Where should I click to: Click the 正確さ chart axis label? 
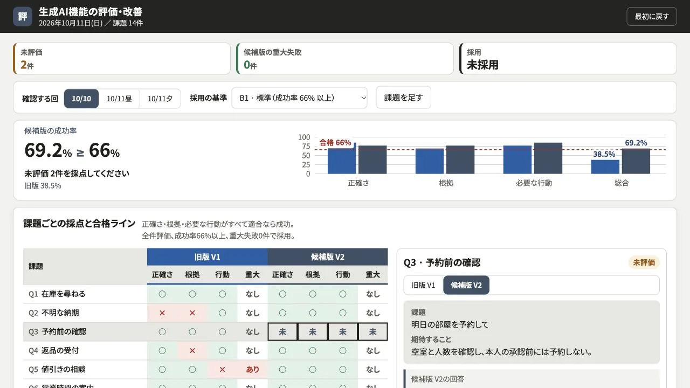(x=358, y=183)
